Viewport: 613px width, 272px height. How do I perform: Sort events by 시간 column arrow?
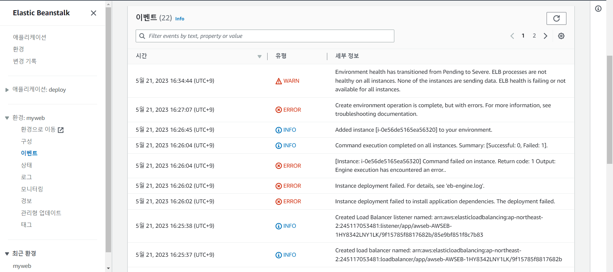[x=260, y=56]
